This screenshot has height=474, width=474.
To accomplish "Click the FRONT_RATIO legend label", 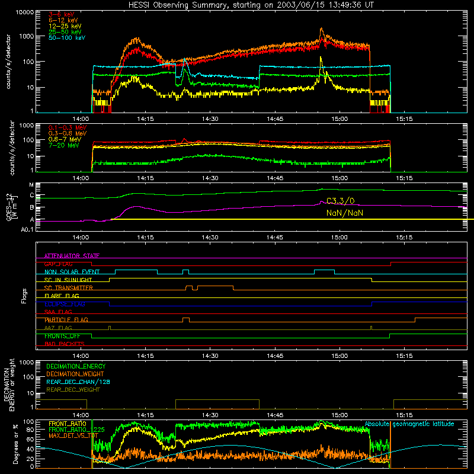I will [68, 424].
